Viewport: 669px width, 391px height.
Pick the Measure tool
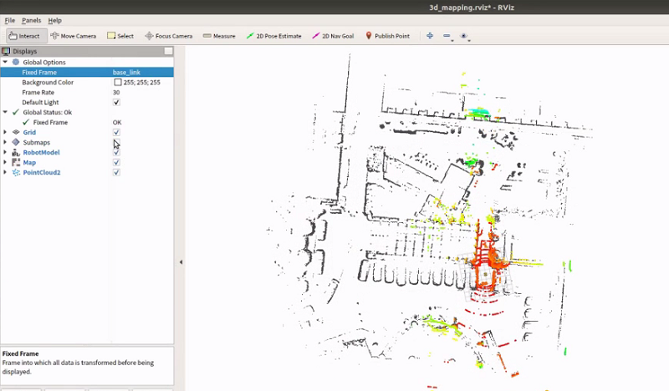pyautogui.click(x=219, y=36)
